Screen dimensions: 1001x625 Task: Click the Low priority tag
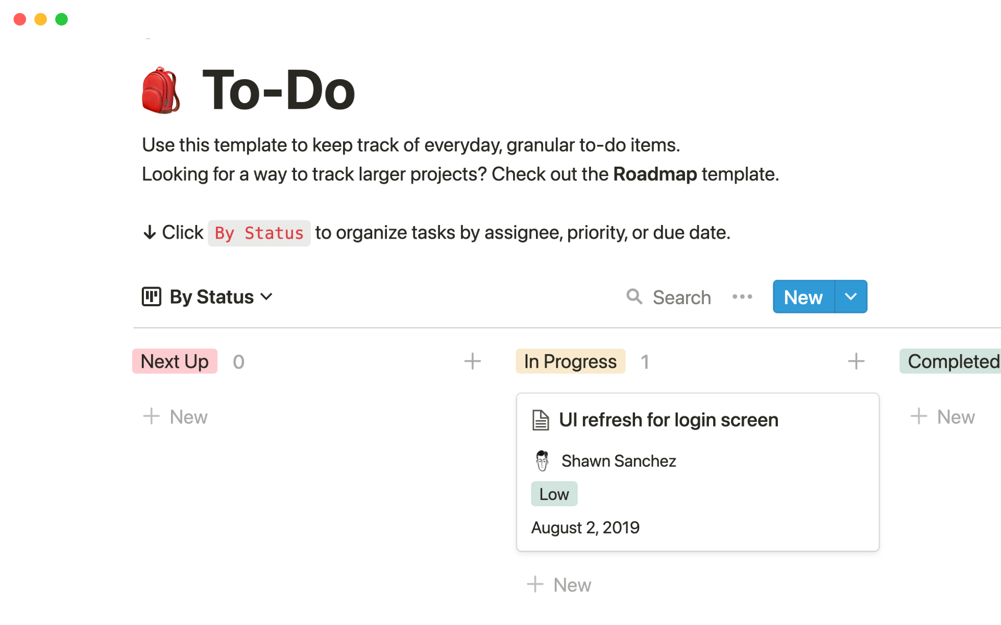click(554, 493)
